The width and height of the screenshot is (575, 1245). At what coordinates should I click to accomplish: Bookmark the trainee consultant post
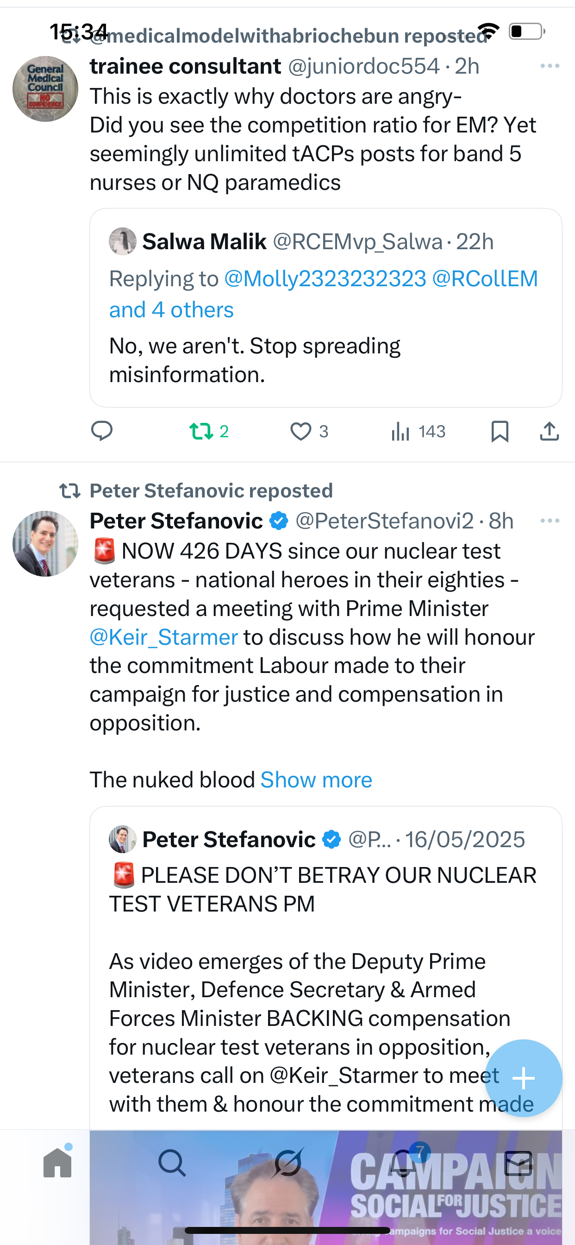point(500,431)
